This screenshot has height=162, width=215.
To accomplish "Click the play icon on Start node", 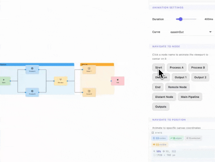I will [4, 80].
